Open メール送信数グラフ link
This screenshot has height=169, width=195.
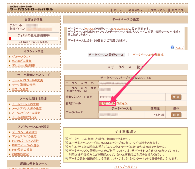[24, 117]
